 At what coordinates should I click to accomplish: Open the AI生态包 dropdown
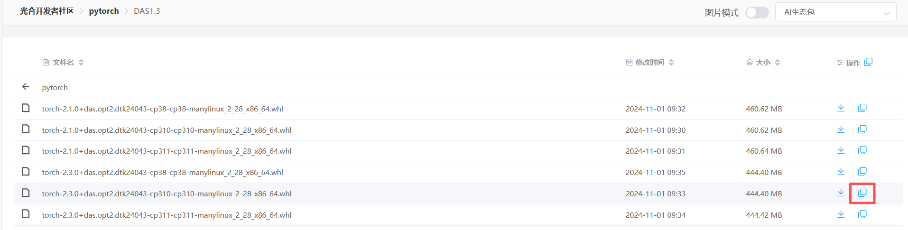835,12
